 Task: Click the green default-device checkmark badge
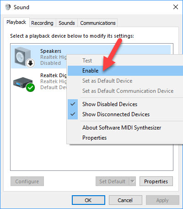30,87
